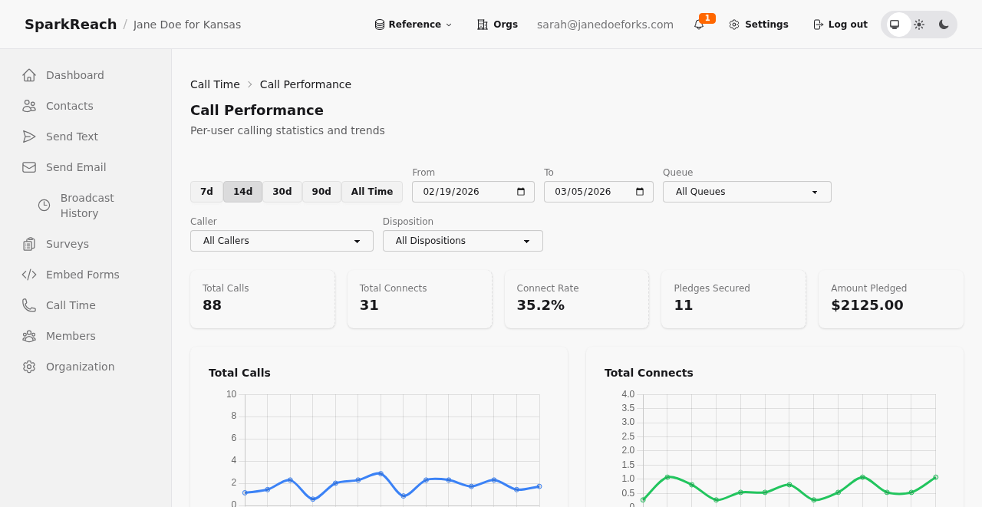Click the Embed Forms code icon

pos(29,275)
